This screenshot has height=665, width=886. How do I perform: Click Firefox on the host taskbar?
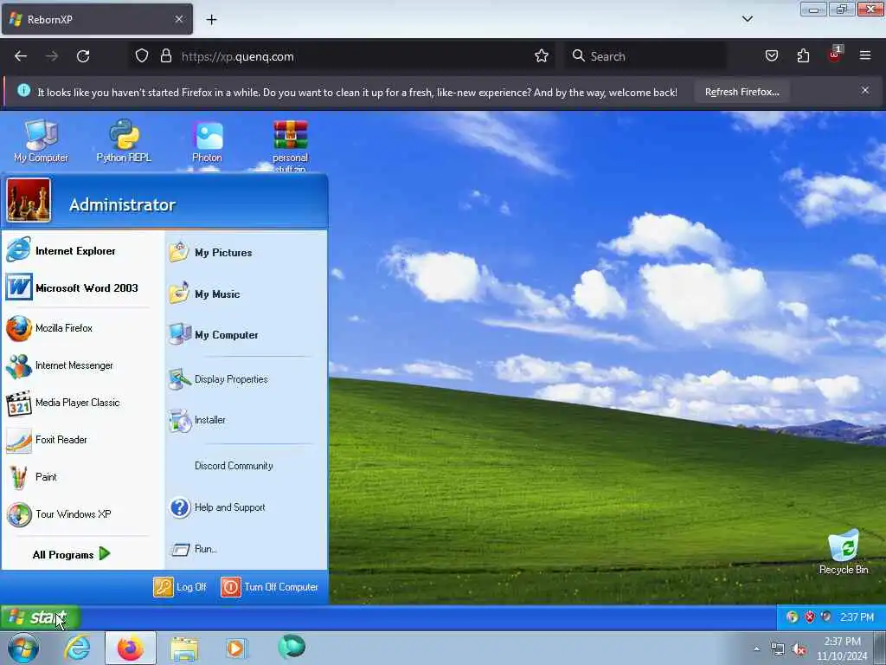click(x=131, y=648)
